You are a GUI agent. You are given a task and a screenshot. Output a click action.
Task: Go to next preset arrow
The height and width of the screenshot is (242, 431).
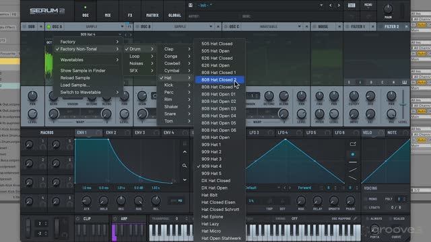click(x=339, y=5)
